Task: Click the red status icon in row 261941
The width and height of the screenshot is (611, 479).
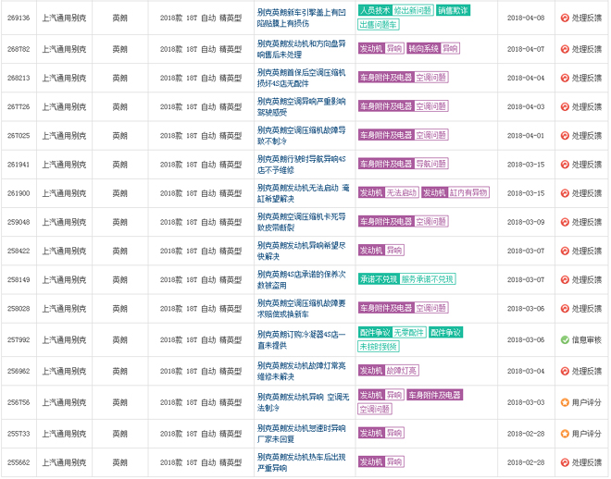Action: [x=565, y=165]
